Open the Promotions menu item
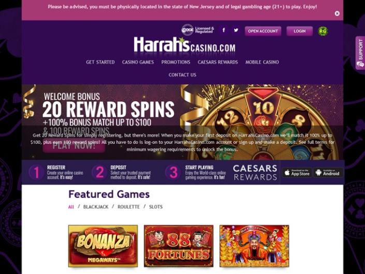The image size is (365, 274). pyautogui.click(x=176, y=62)
